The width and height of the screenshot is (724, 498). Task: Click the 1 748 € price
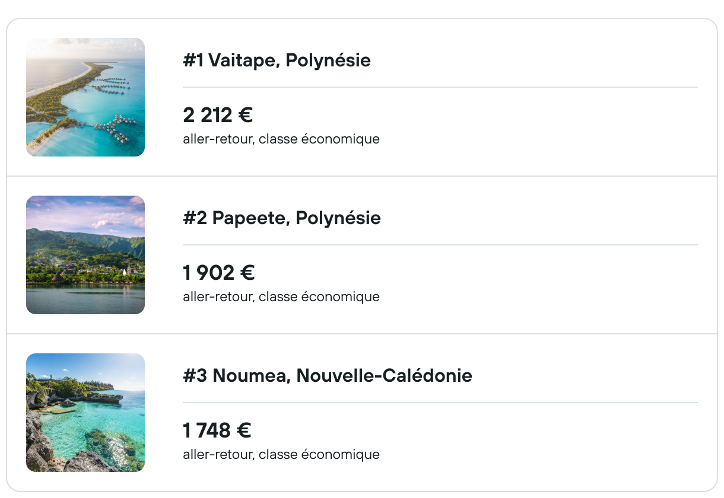click(217, 430)
